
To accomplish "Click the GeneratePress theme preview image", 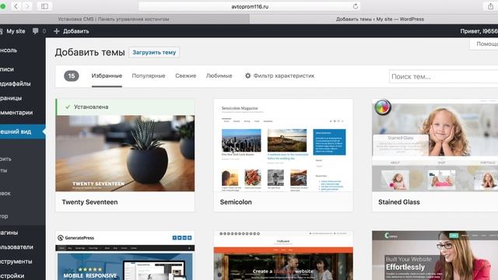I will click(x=125, y=256).
